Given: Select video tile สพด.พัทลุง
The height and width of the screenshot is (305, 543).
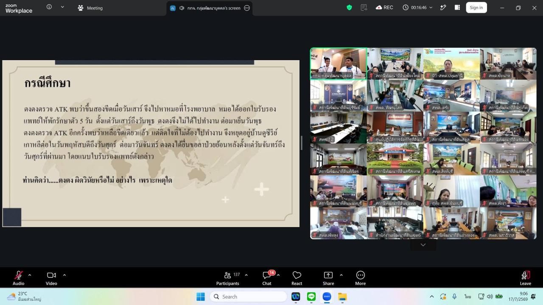Looking at the screenshot, I should [x=338, y=223].
